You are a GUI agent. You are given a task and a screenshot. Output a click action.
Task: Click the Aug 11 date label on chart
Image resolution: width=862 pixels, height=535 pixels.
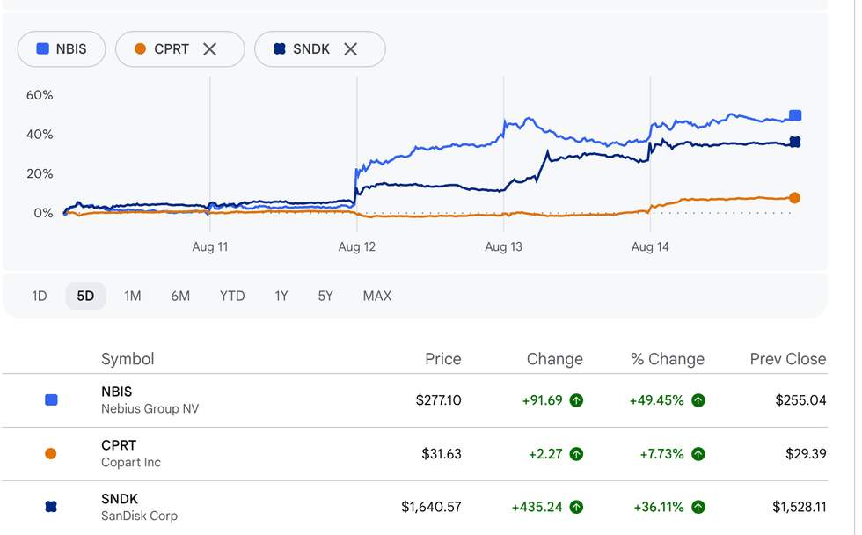[210, 247]
